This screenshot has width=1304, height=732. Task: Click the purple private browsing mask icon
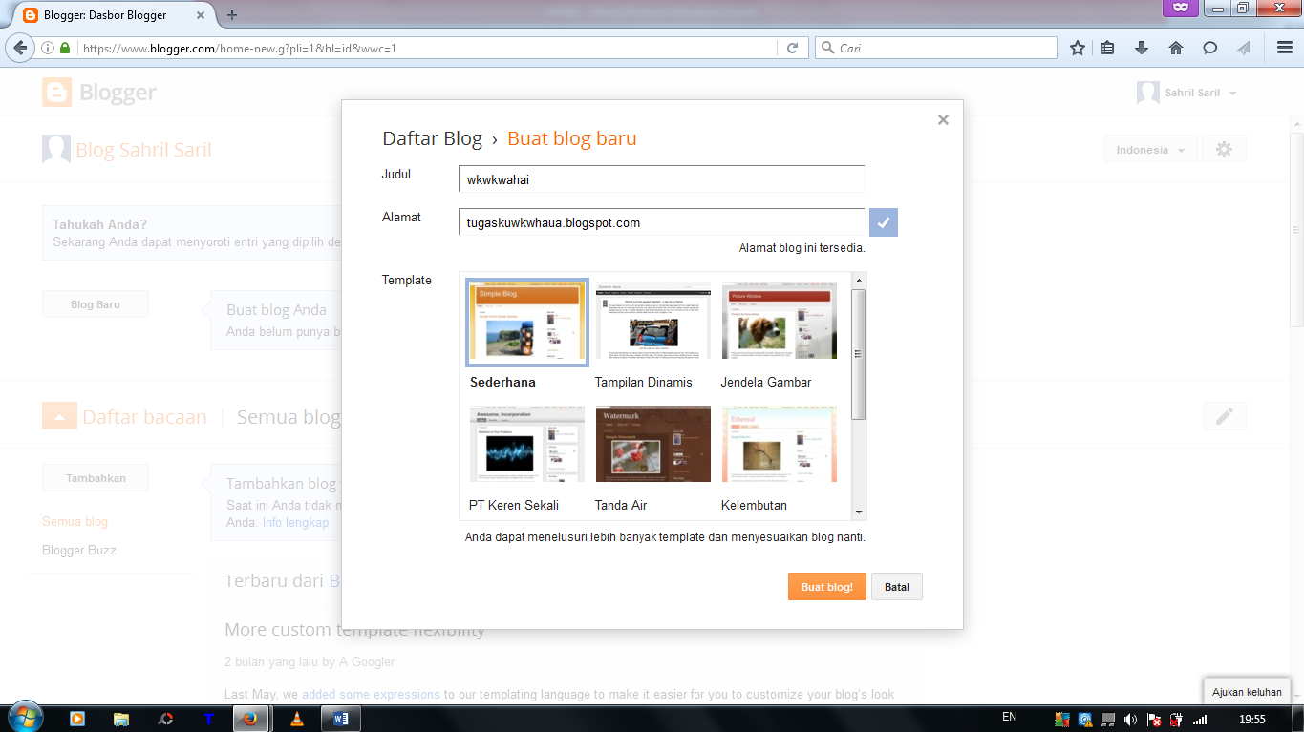pos(1181,8)
